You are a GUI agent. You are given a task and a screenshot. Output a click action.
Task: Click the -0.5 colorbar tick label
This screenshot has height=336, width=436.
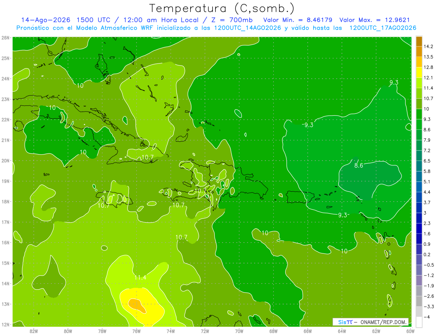(x=429, y=265)
